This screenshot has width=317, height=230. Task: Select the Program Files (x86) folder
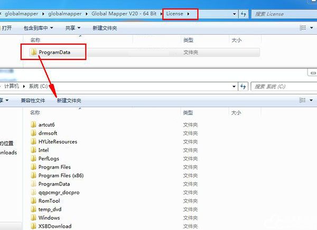click(61, 175)
